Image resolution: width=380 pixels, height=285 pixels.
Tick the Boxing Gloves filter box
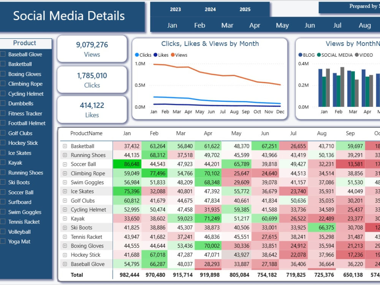point(3,74)
